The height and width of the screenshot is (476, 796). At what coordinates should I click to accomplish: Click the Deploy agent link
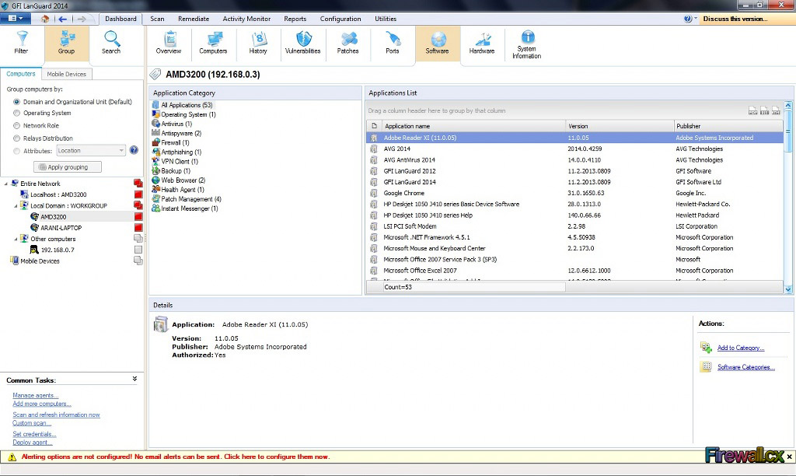(x=33, y=443)
